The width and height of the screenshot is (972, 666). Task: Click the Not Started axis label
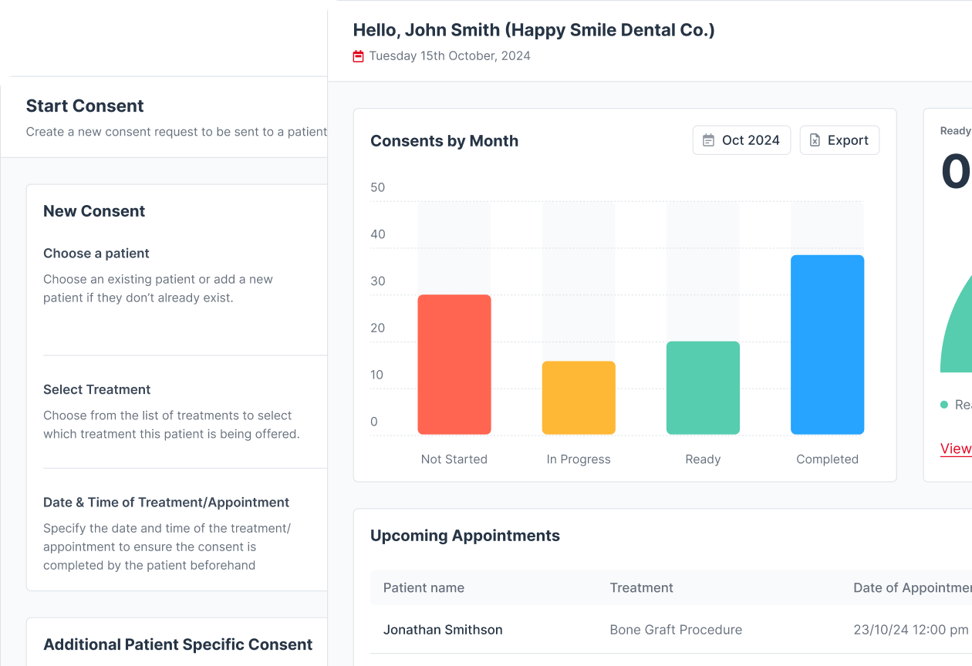click(x=454, y=459)
